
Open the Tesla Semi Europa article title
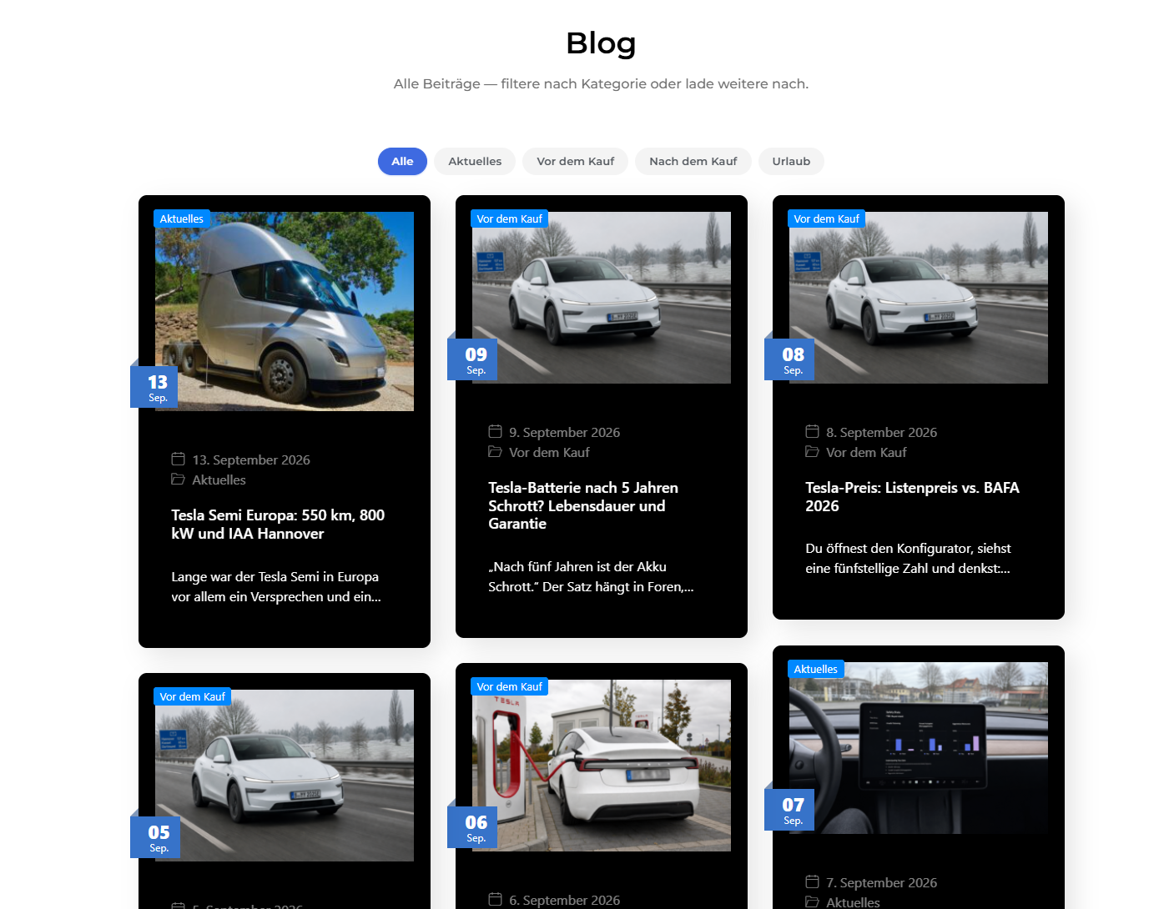point(278,525)
